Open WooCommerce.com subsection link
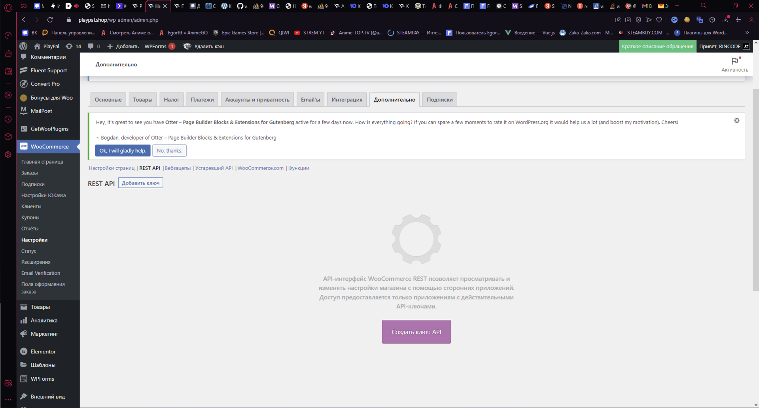 pyautogui.click(x=260, y=168)
